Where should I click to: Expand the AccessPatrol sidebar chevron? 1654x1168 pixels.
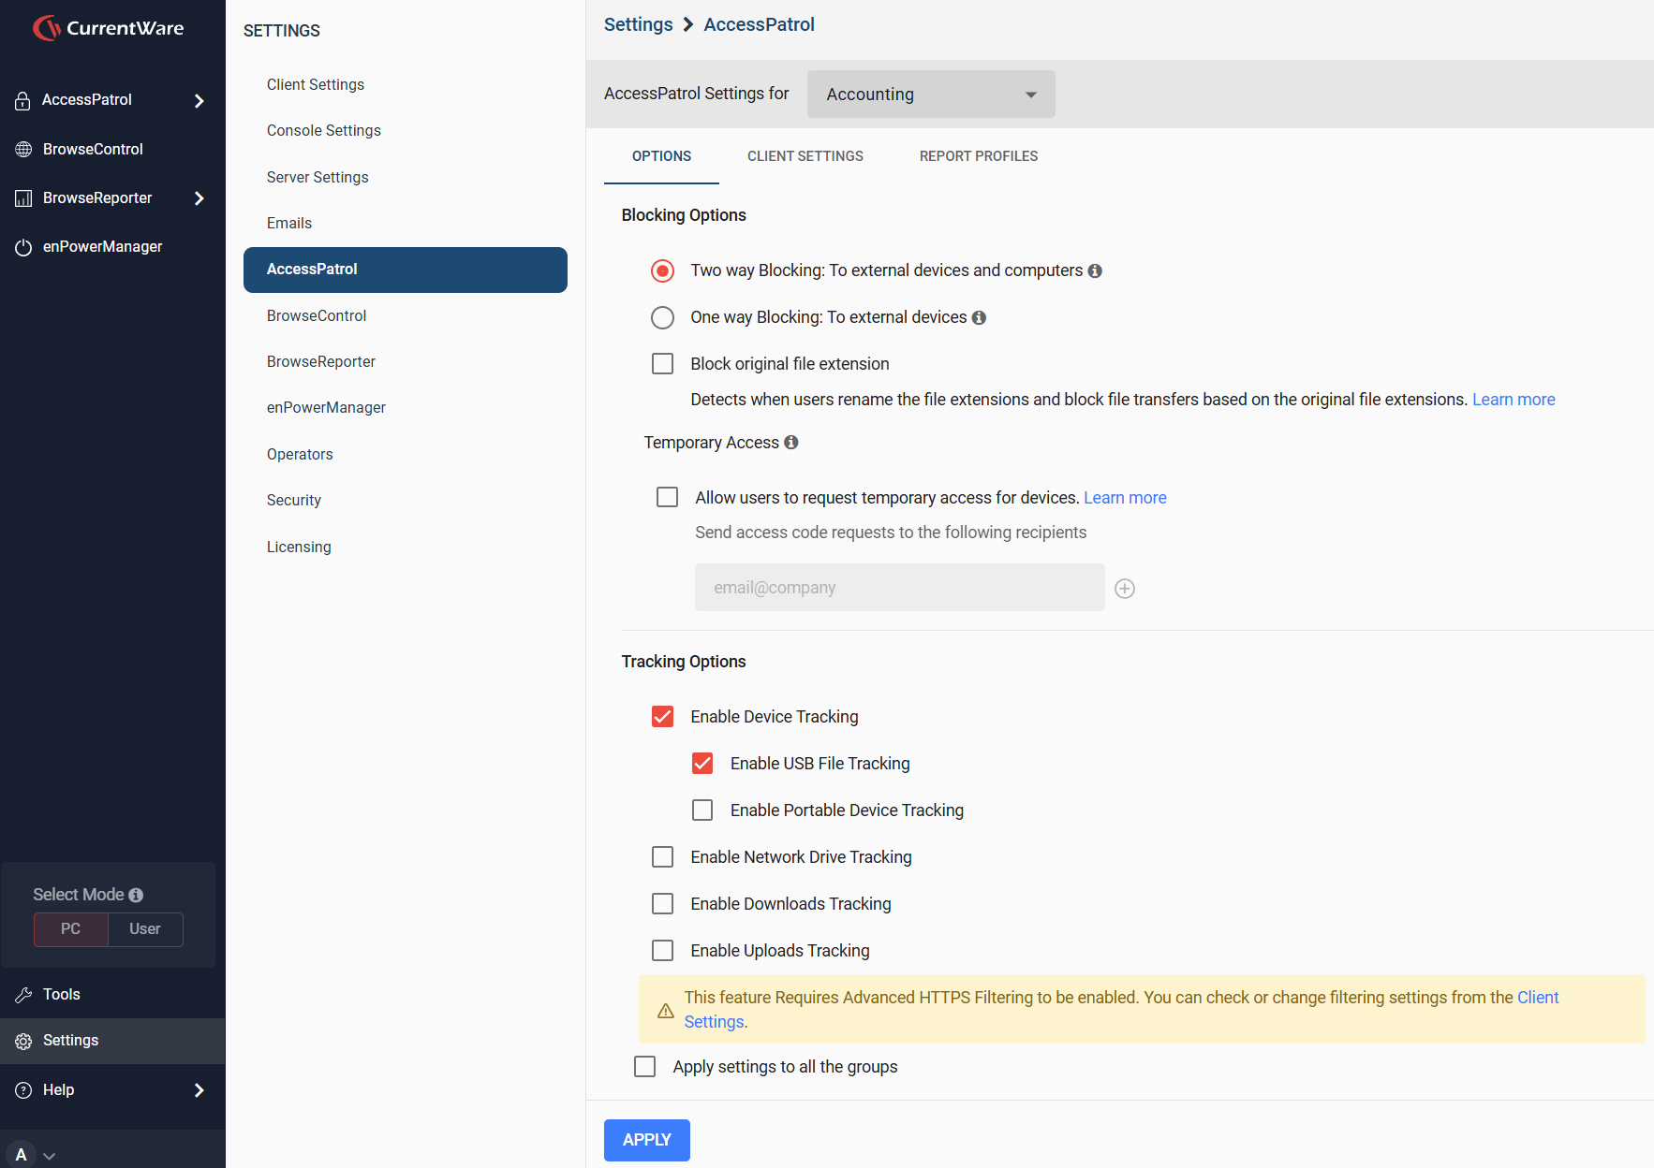click(x=199, y=100)
